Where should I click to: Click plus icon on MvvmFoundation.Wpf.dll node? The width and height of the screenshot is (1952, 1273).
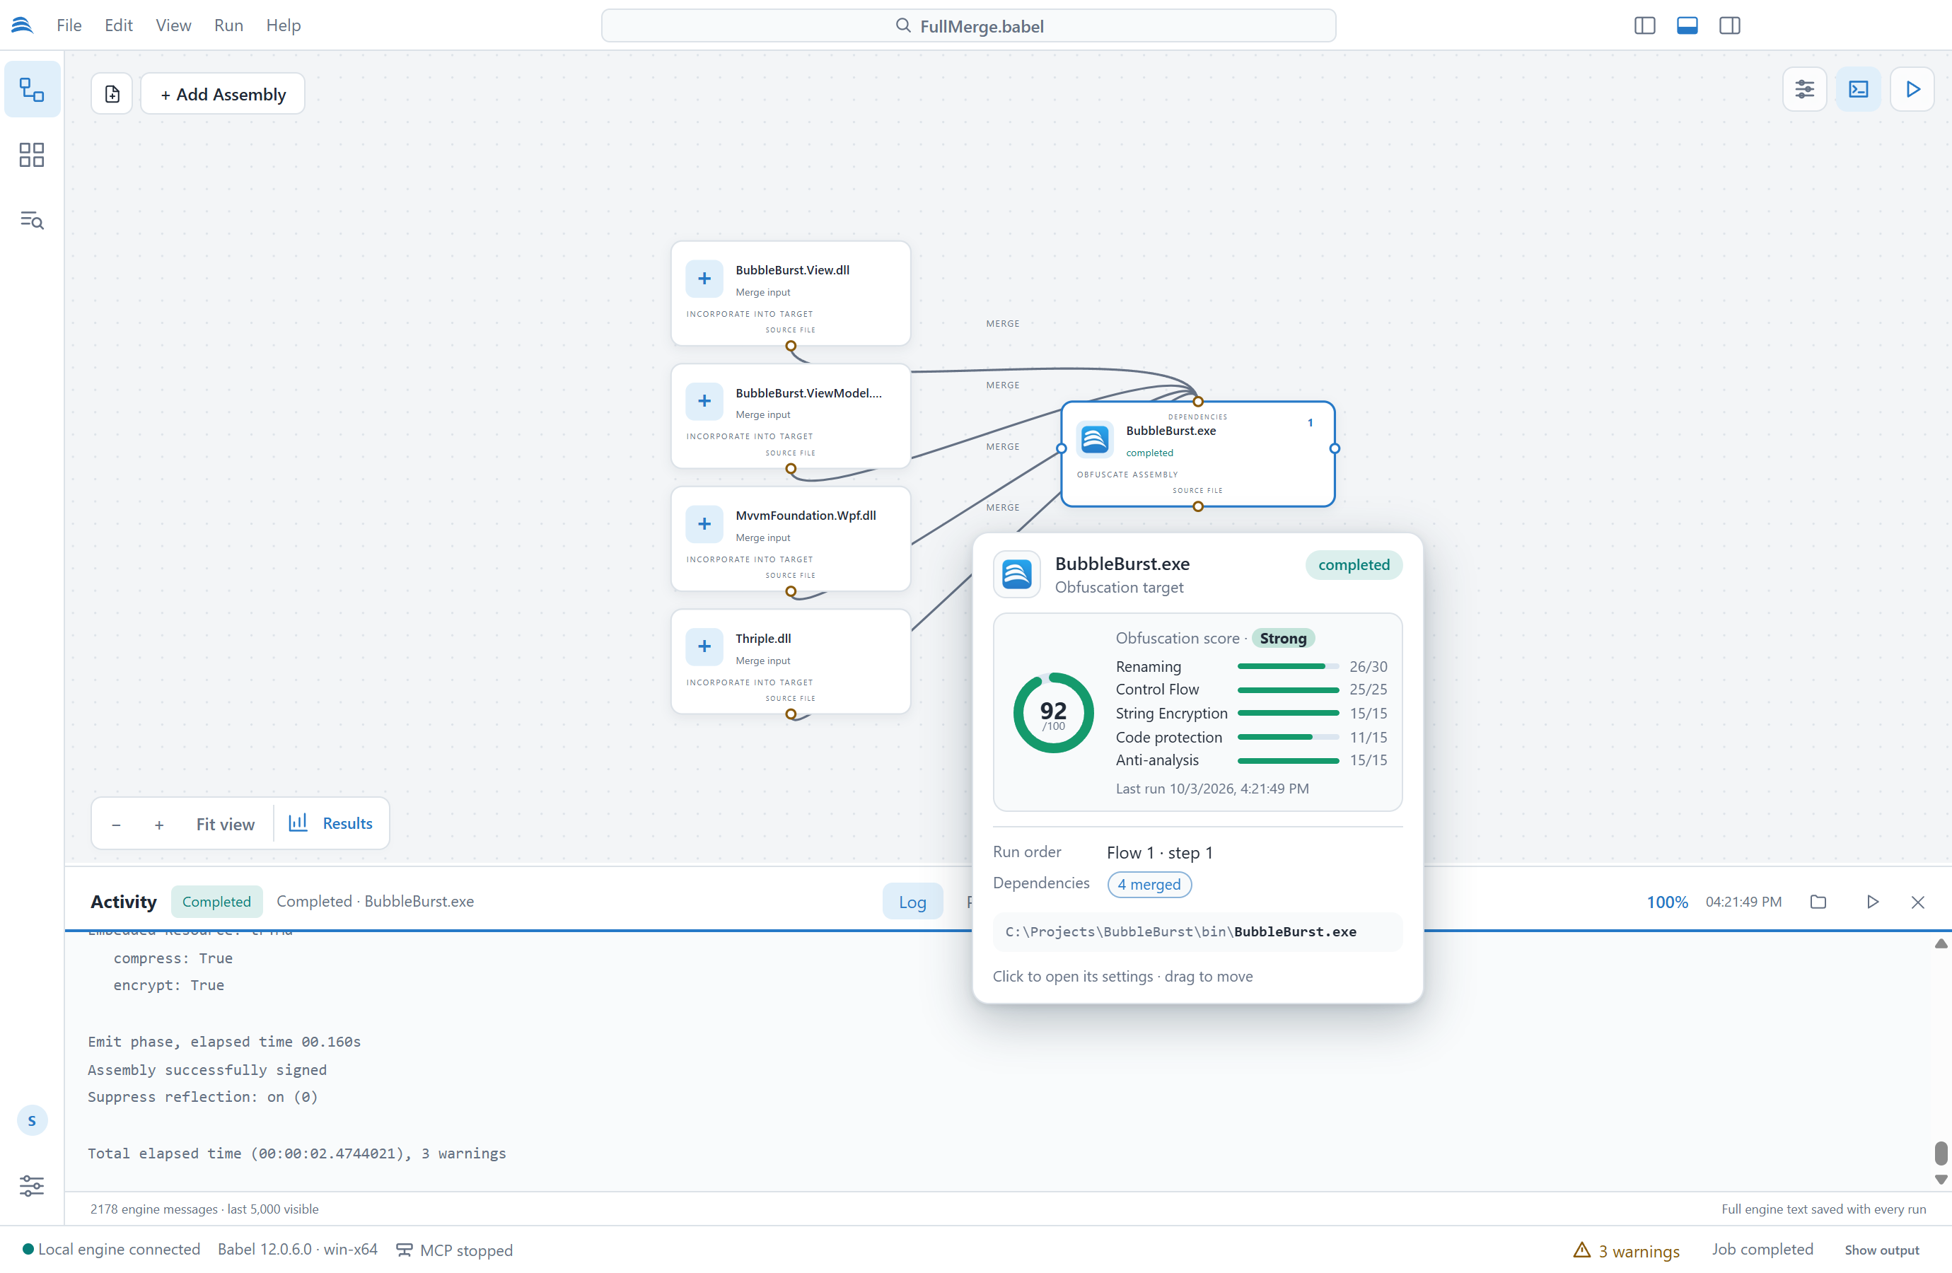coord(704,524)
